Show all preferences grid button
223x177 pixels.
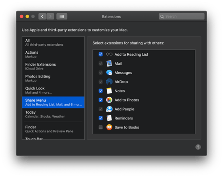point(62,16)
